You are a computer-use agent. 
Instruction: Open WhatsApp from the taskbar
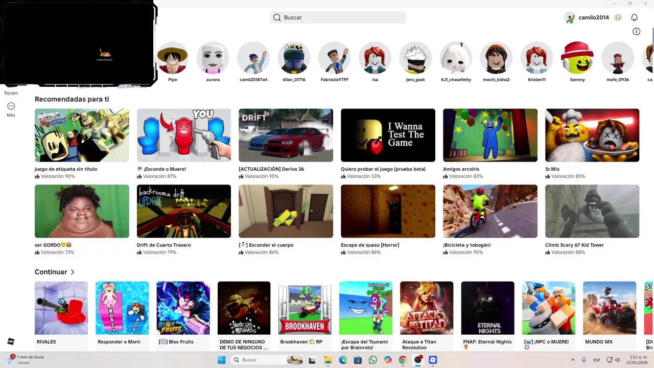[x=373, y=360]
